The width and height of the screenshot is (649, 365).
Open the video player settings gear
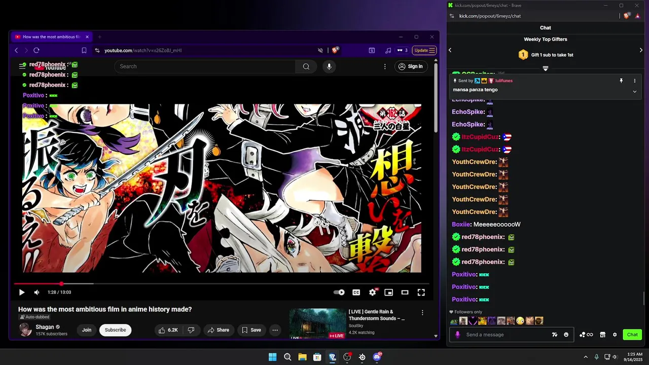pos(373,293)
